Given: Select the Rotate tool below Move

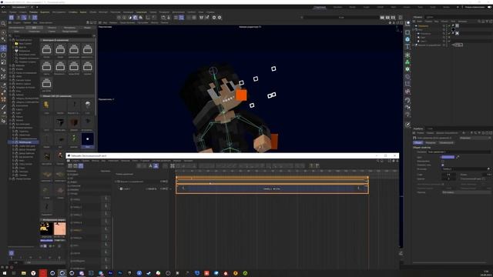Looking at the screenshot, I should [3, 55].
